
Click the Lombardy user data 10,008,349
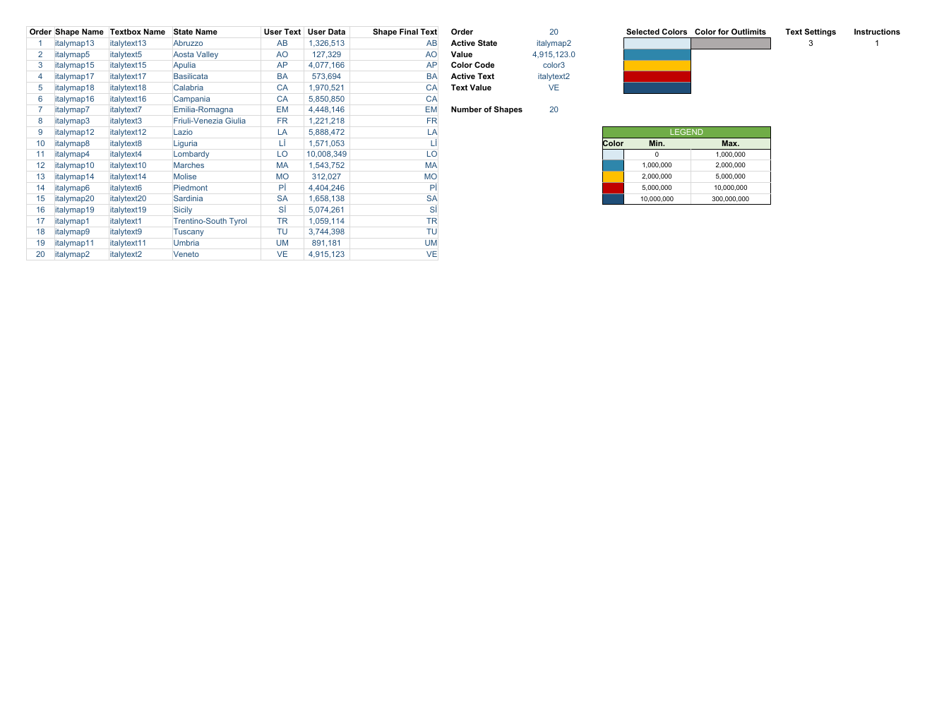pos(327,154)
